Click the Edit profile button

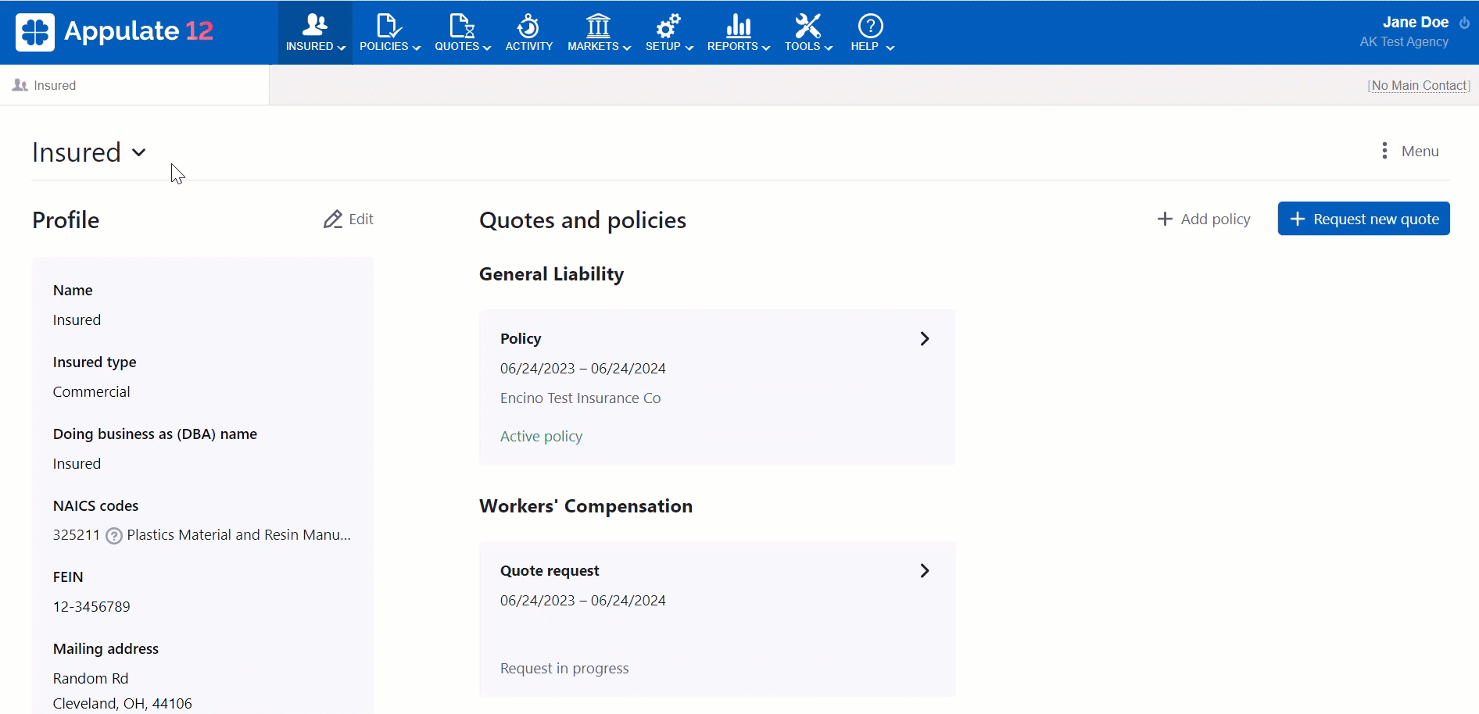(x=349, y=220)
